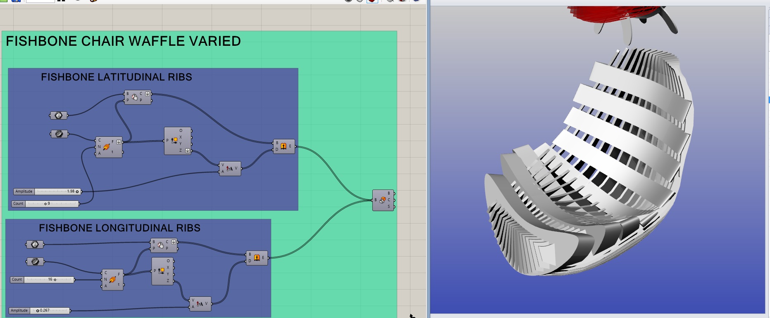Select the vector Amplitude component in Longitudinal Ribs

(200, 304)
